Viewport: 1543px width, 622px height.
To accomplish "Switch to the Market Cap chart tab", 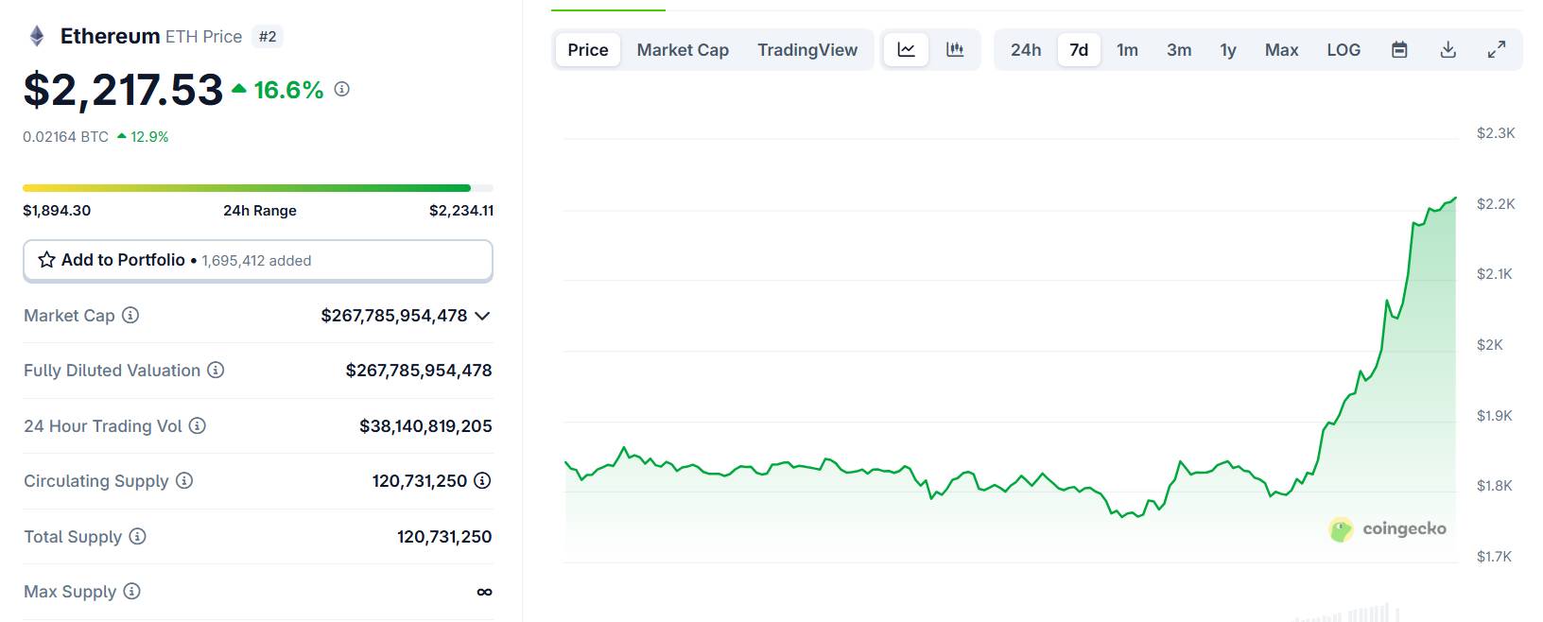I will (683, 50).
